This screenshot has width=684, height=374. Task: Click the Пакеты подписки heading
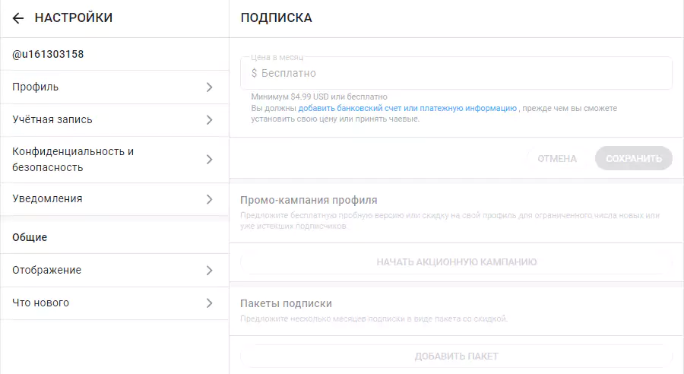click(287, 303)
